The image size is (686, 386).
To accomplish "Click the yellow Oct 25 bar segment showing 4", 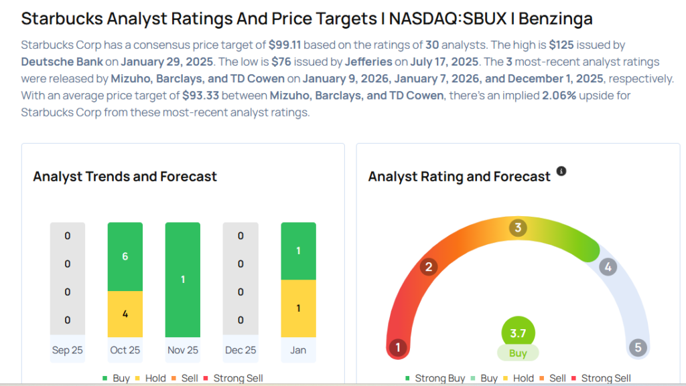I will click(125, 313).
